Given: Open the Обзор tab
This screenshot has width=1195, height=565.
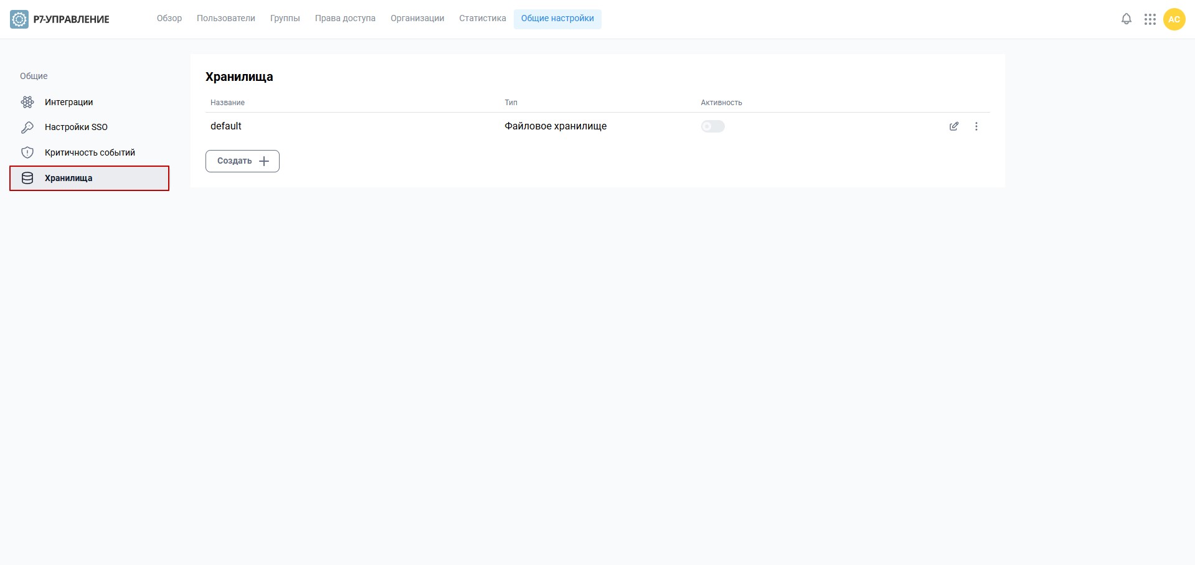Looking at the screenshot, I should (169, 18).
